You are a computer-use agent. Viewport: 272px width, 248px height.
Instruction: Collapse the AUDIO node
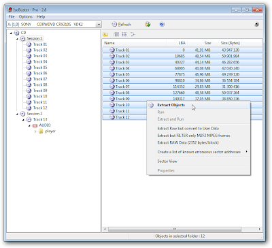coord(29,125)
